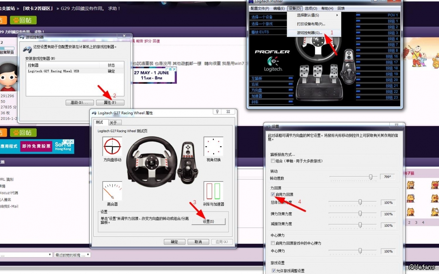This screenshot has height=274, width=439.
Task: Click 取消 in G27 属性 window
Action: (x=198, y=242)
